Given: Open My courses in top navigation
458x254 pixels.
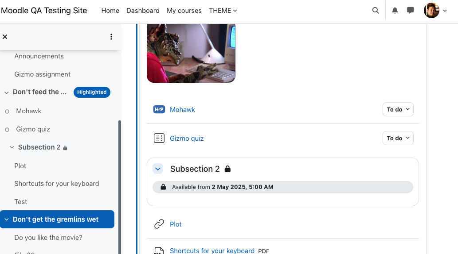Looking at the screenshot, I should click(x=184, y=11).
